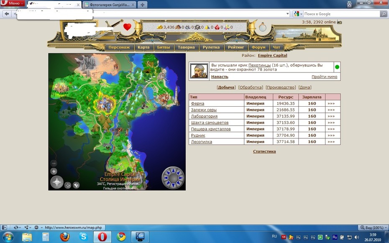The width and height of the screenshot is (389, 243).
Task: Switch to the Дома tab
Action: (x=305, y=87)
